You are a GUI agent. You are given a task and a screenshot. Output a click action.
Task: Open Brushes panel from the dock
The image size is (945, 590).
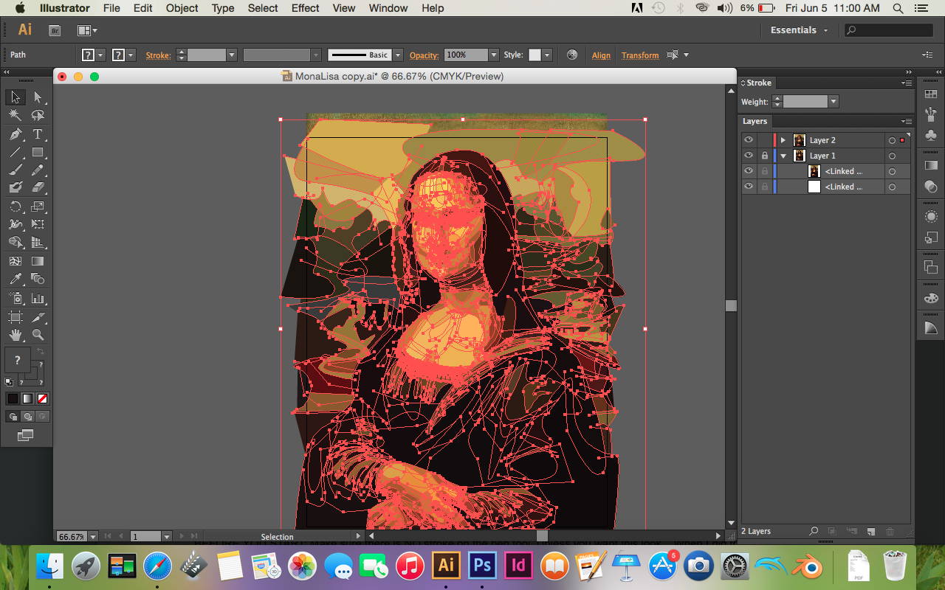tap(931, 114)
